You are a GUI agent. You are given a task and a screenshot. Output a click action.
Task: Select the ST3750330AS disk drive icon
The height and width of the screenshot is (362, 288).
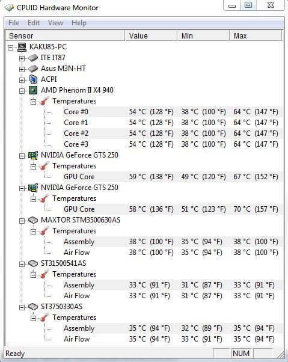click(x=33, y=307)
